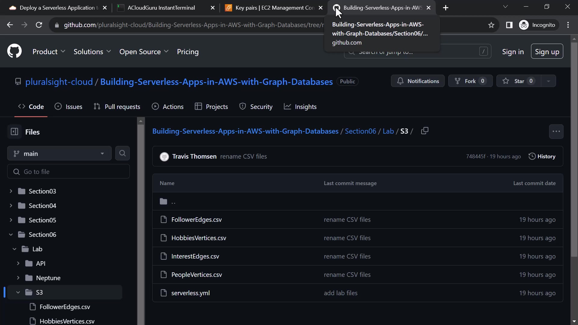Bookmark this page with star icon
Screen dimensions: 578x325
pyautogui.click(x=491, y=25)
